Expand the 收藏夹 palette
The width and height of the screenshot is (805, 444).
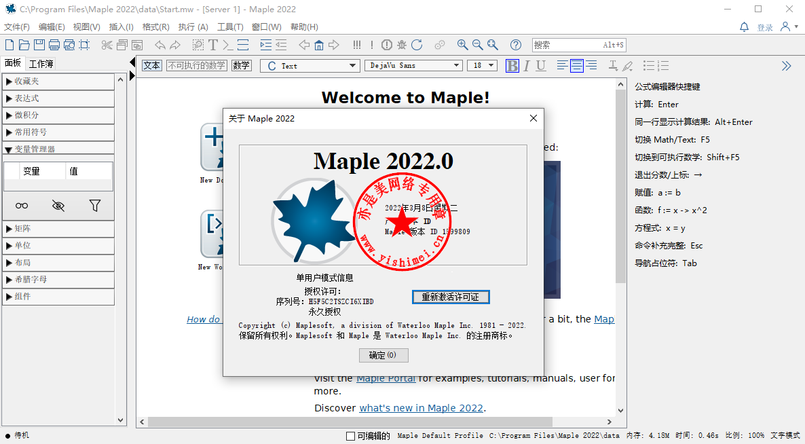pos(58,81)
